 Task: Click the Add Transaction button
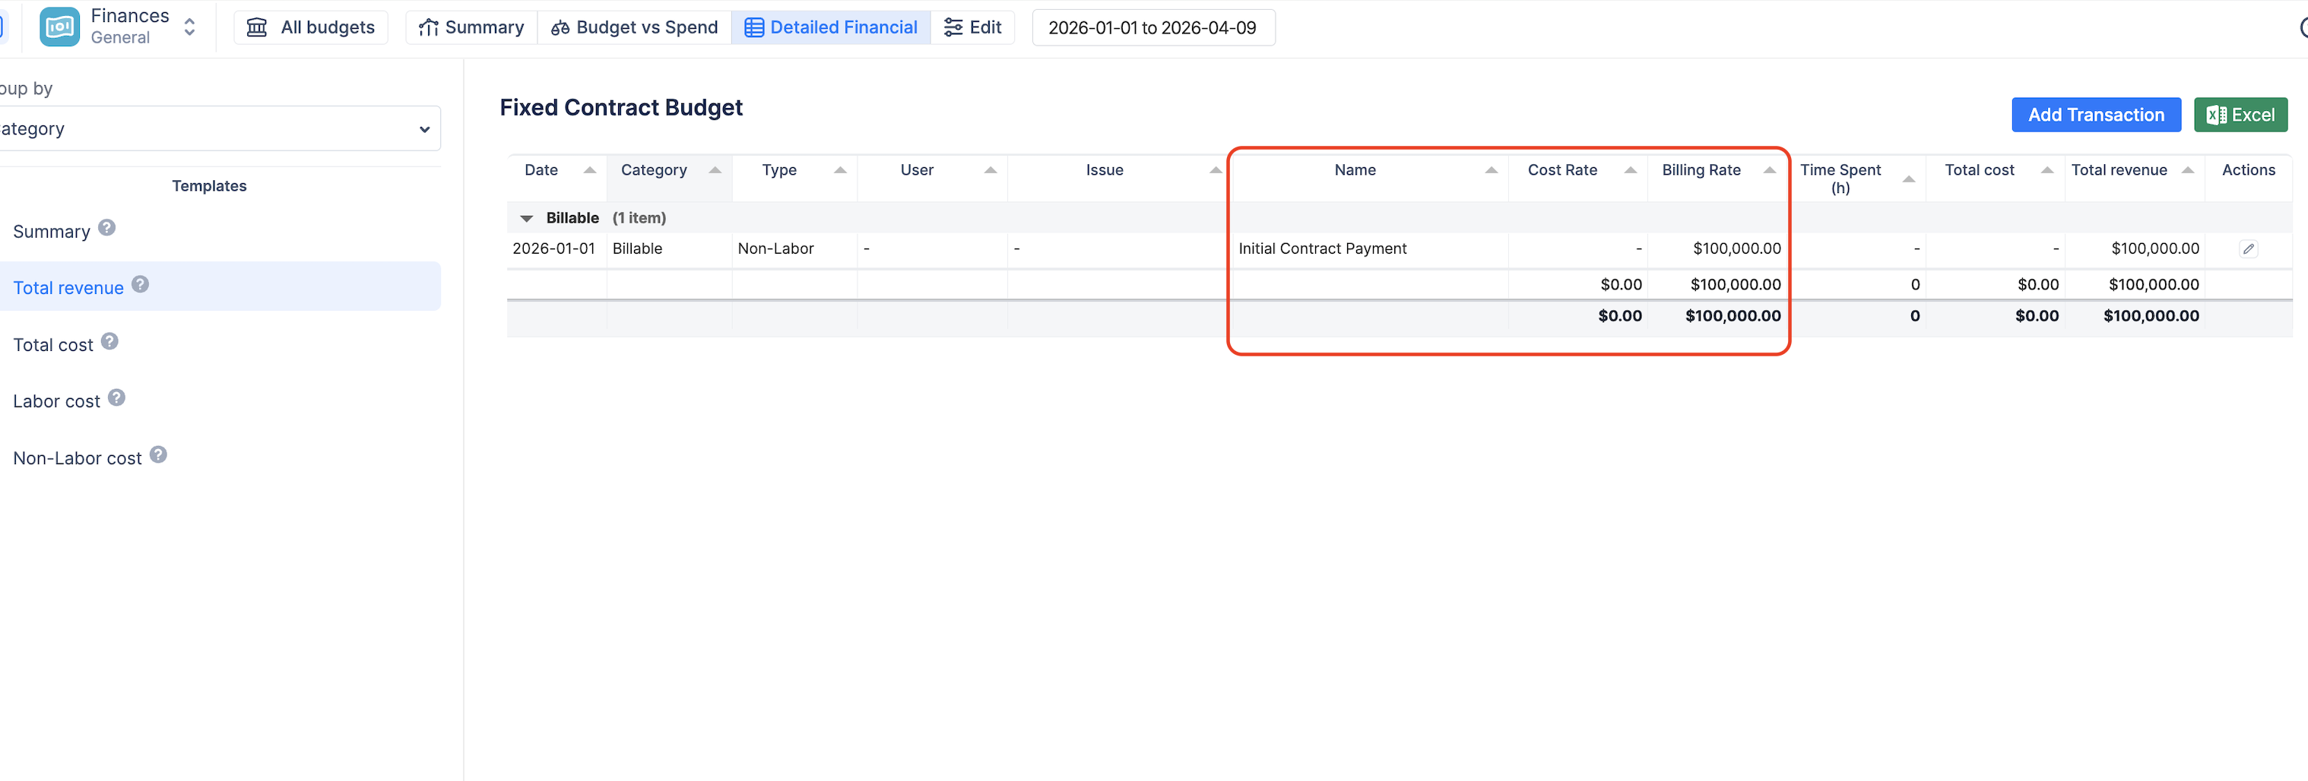[2096, 115]
